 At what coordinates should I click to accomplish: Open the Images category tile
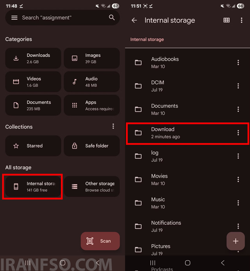click(x=92, y=58)
